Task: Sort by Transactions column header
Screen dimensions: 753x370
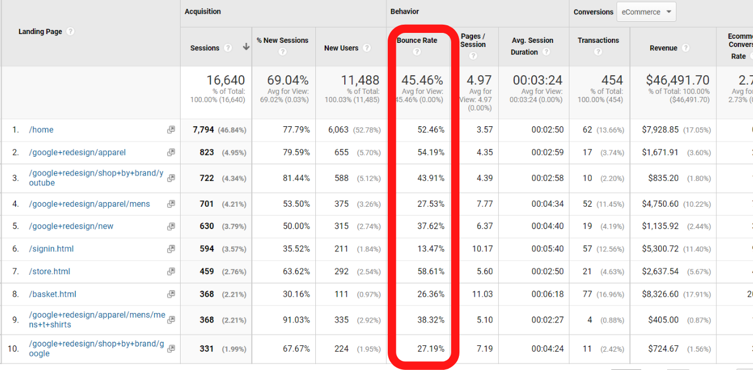Action: [x=598, y=41]
